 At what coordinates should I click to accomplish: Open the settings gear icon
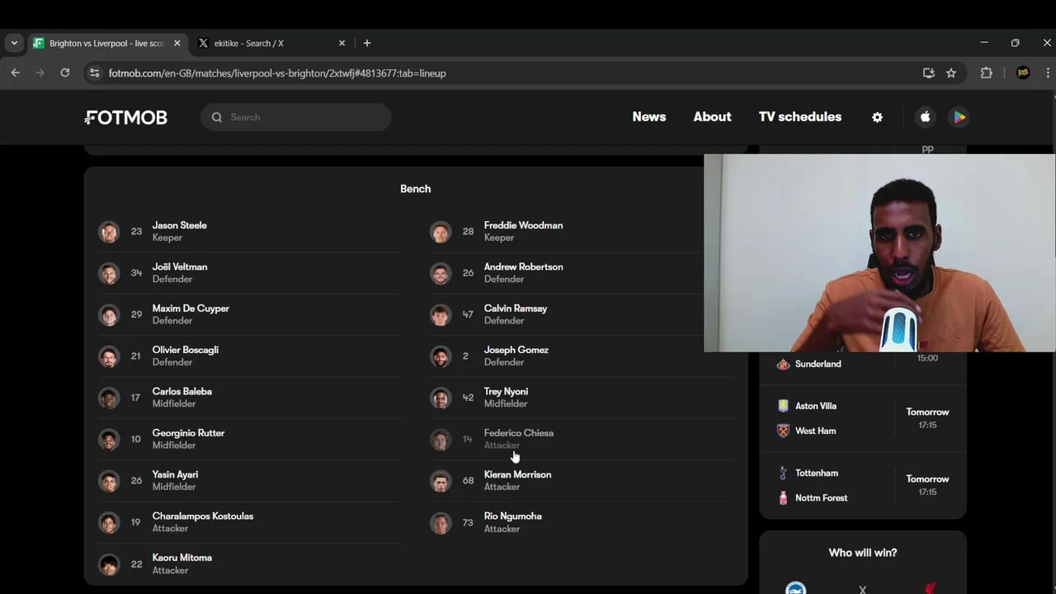coord(877,117)
